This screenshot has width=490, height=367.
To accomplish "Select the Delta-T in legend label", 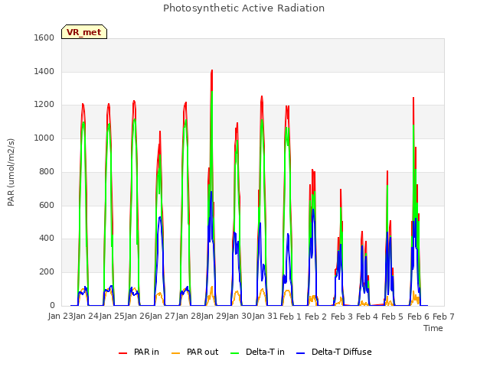I will click(x=265, y=352).
